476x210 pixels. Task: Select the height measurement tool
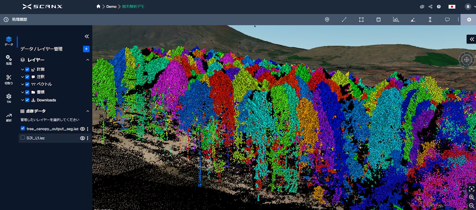[x=430, y=19]
